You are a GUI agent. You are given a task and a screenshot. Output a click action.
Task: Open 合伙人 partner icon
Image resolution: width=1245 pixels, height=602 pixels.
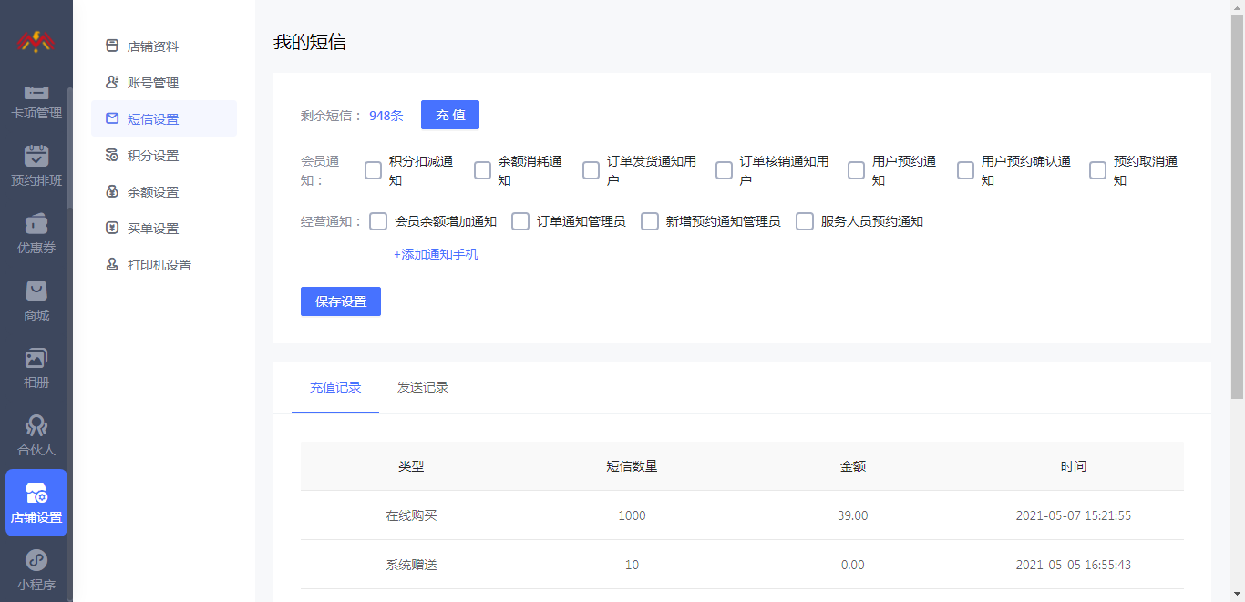pos(36,425)
